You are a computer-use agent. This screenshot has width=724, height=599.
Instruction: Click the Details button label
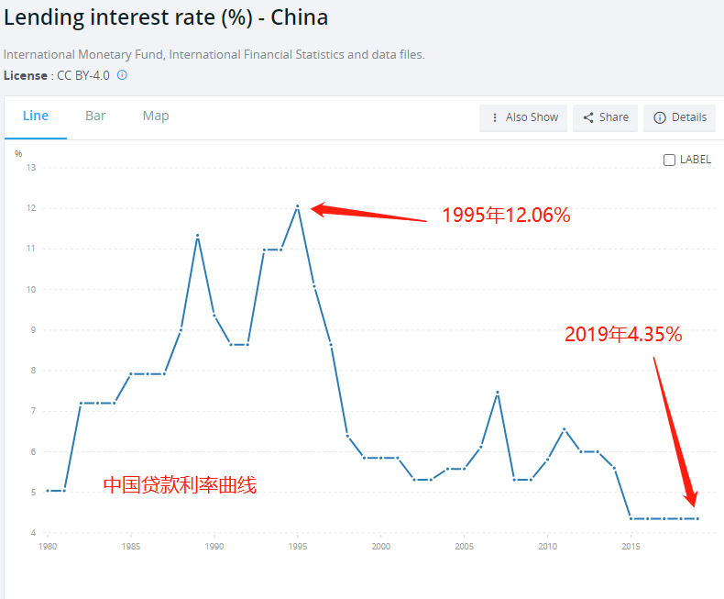pyautogui.click(x=688, y=117)
